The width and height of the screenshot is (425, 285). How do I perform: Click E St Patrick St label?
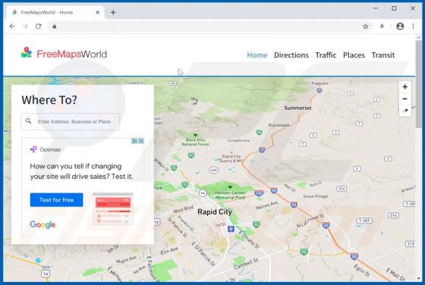pos(203,254)
